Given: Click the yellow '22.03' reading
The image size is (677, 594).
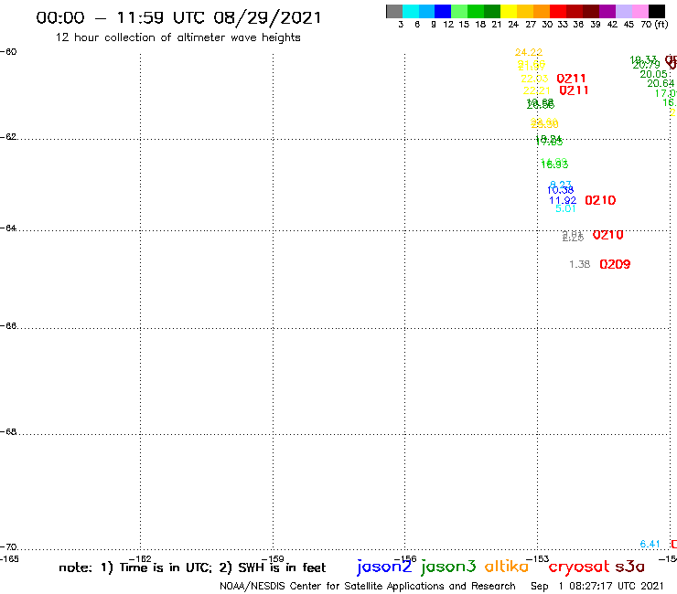Looking at the screenshot, I should (534, 79).
